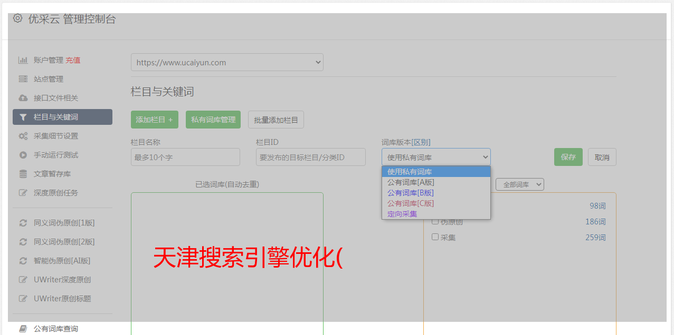Open 手动运行测试 via its play icon
The height and width of the screenshot is (335, 674).
click(x=23, y=155)
